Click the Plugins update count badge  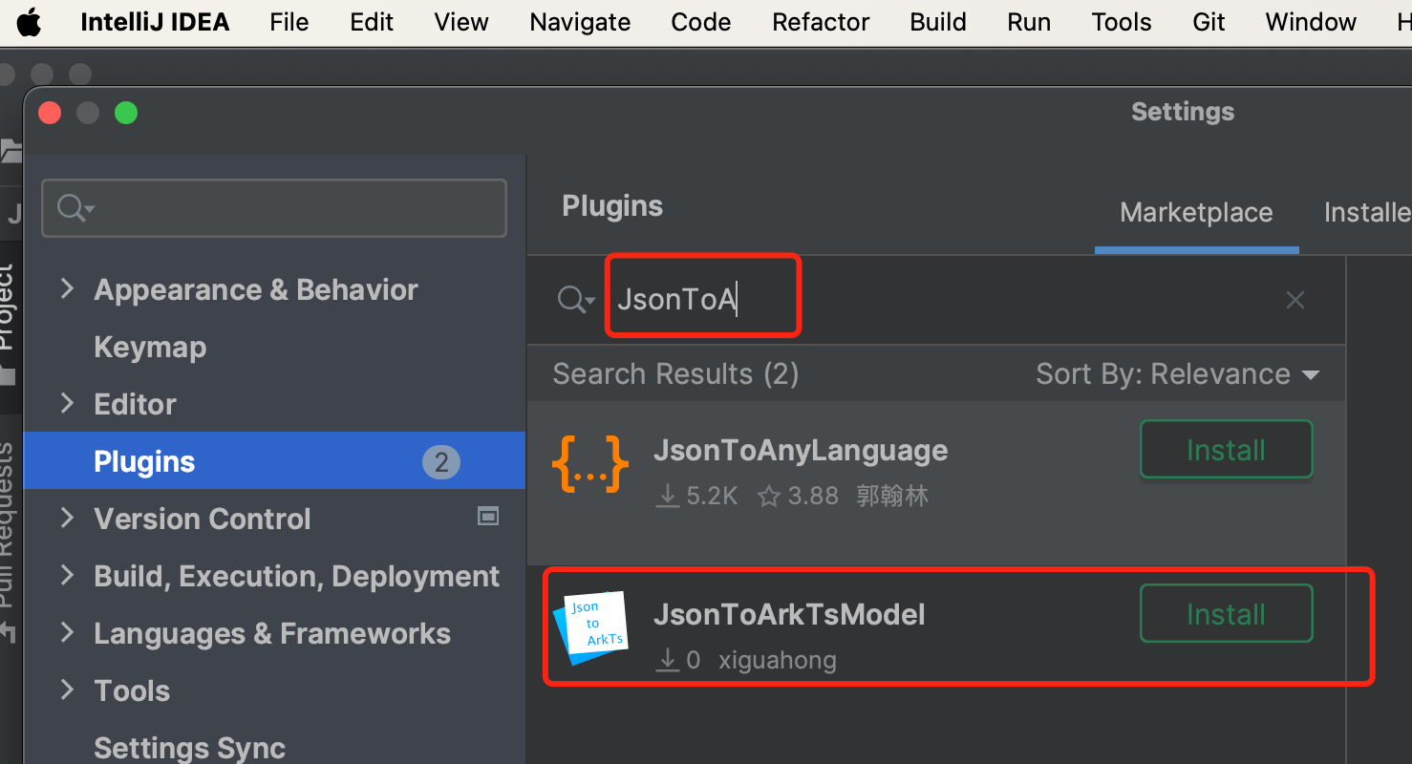click(441, 463)
